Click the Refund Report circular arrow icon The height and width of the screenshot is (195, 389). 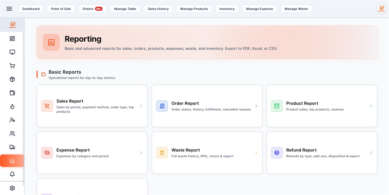pyautogui.click(x=277, y=153)
